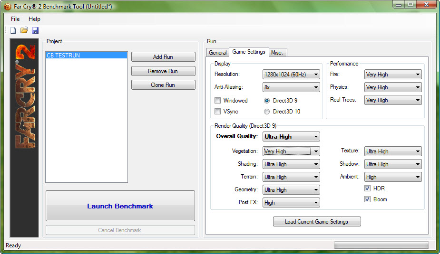Screen dimensions: 440x254
Task: Click the Save project floppy icon
Action: [35, 30]
